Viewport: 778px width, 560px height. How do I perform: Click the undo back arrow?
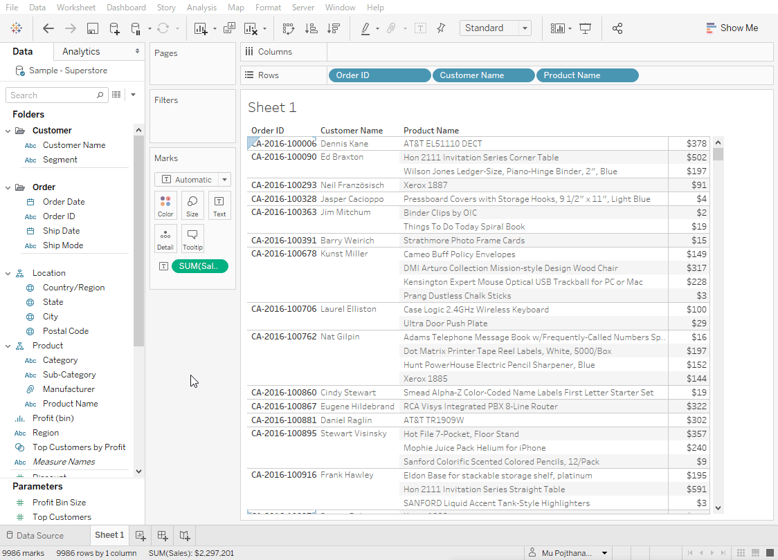[x=48, y=28]
